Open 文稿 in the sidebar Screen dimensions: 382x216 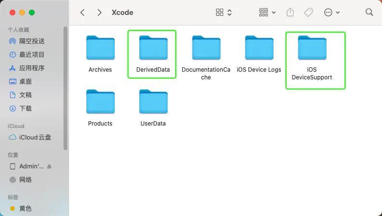(21, 95)
